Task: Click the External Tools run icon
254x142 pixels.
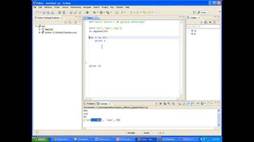Action: tap(108, 12)
